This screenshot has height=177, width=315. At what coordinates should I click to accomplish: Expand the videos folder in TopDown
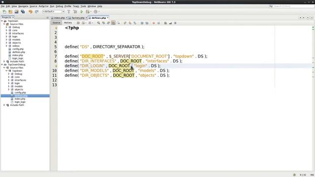(6, 46)
